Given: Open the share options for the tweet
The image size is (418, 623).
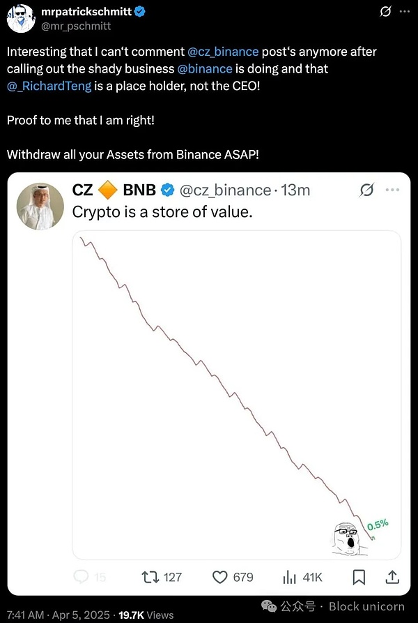Looking at the screenshot, I should pyautogui.click(x=392, y=578).
